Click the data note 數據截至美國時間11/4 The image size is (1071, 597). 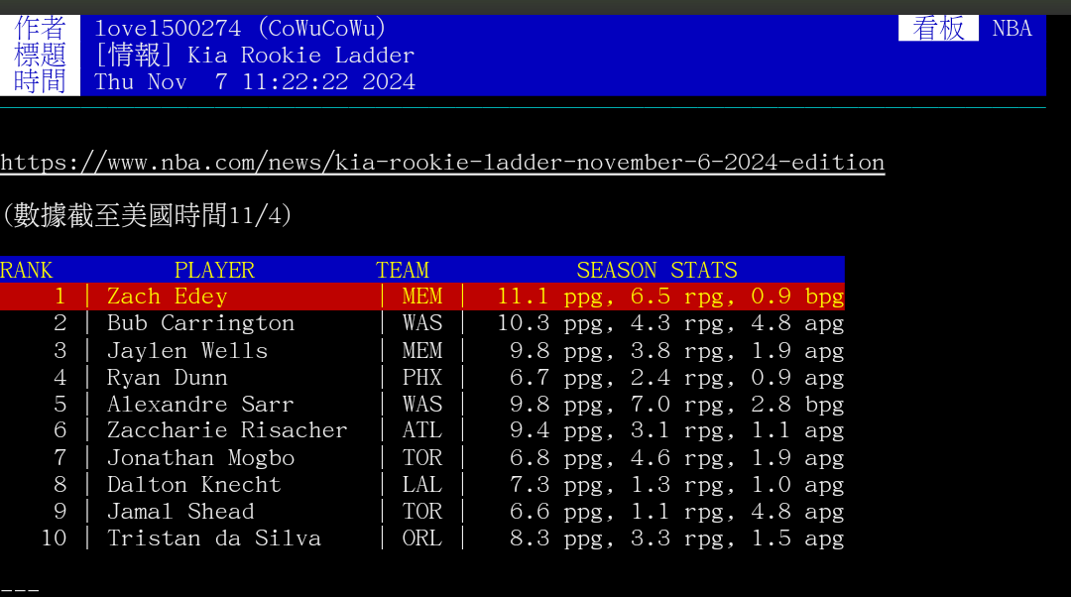pos(147,215)
